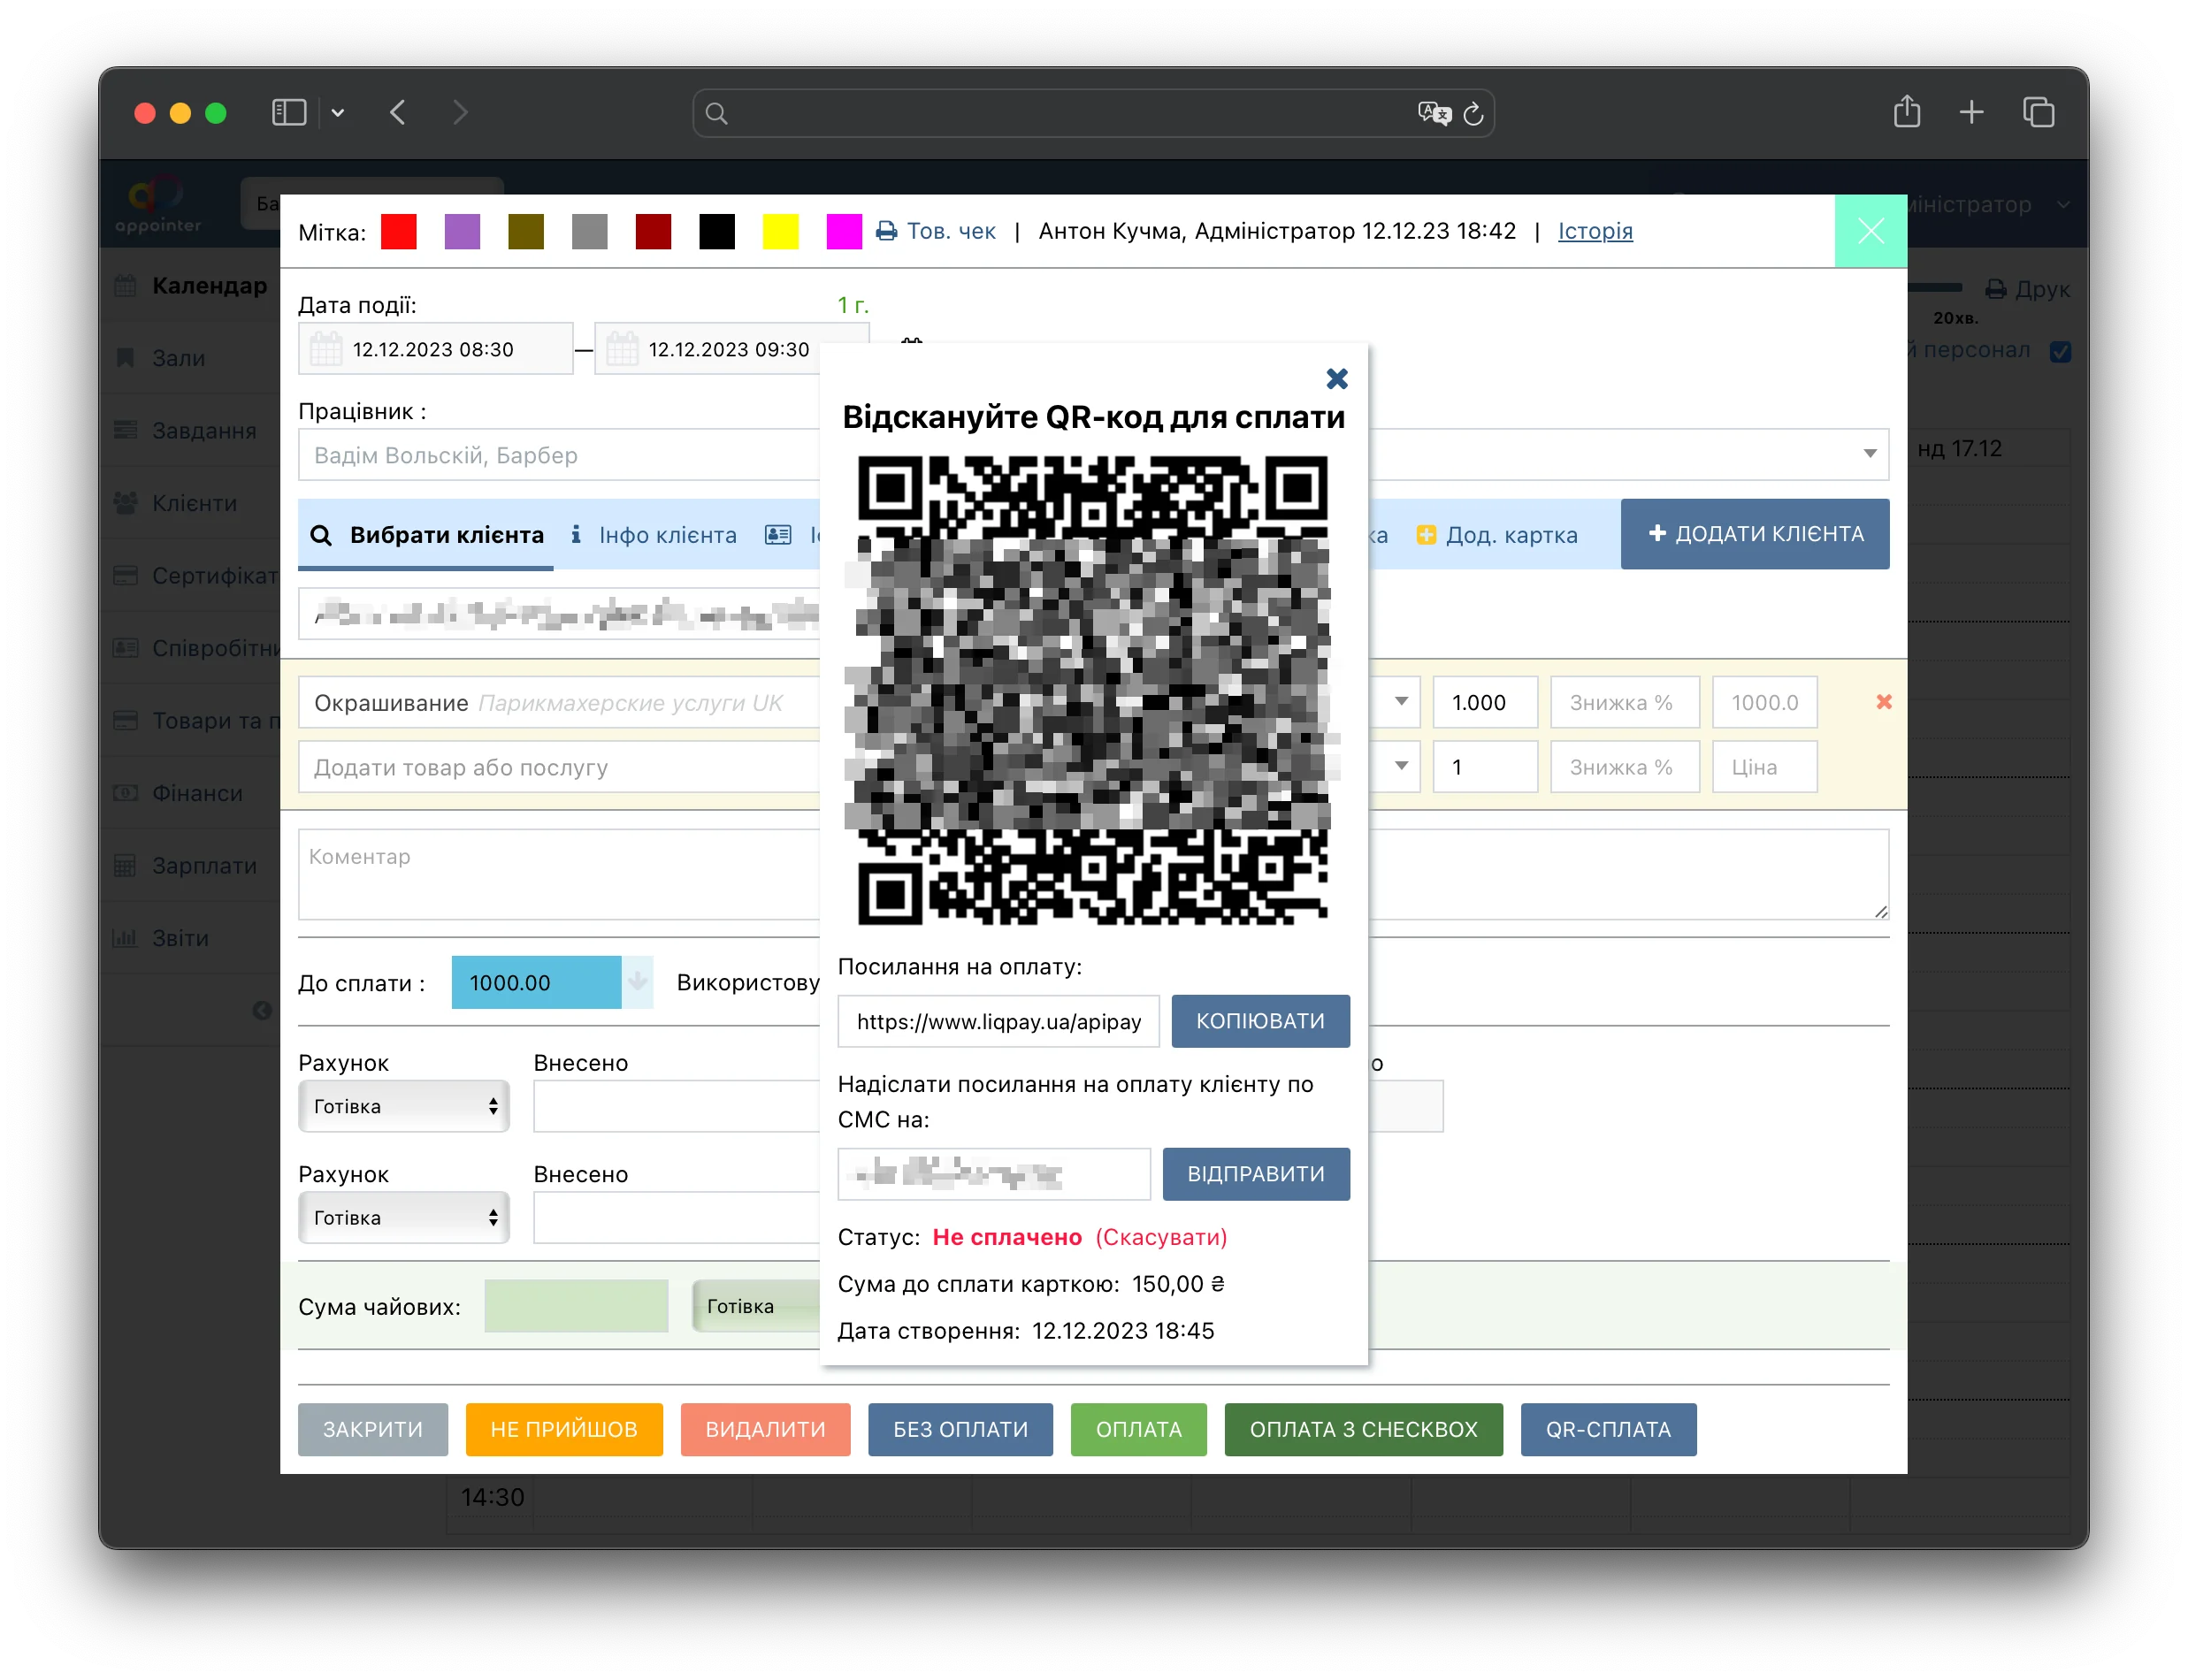This screenshot has width=2188, height=1680.
Task: Send SMS link with ВІДПРАВИТИ
Action: 1255,1174
